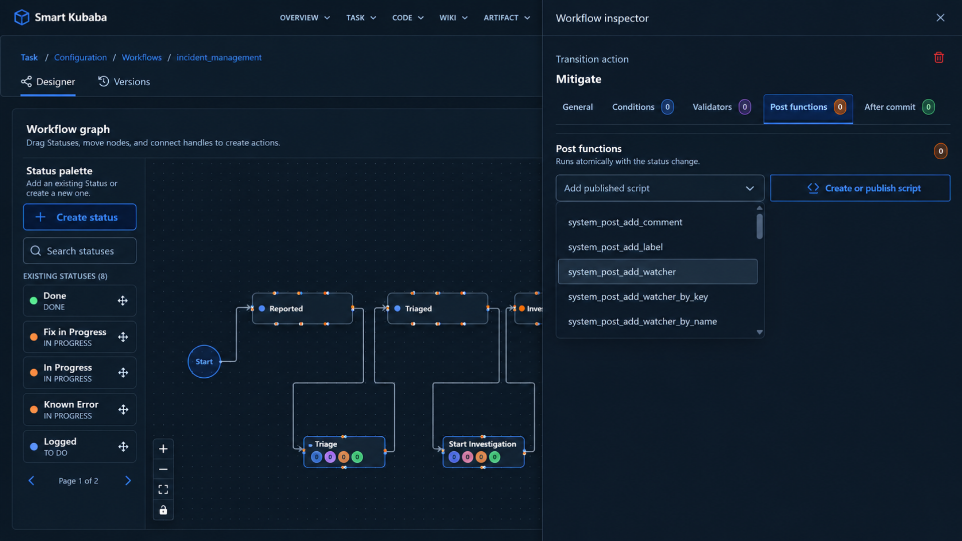
Task: Click blue counter badge on Triage node
Action: tap(317, 457)
